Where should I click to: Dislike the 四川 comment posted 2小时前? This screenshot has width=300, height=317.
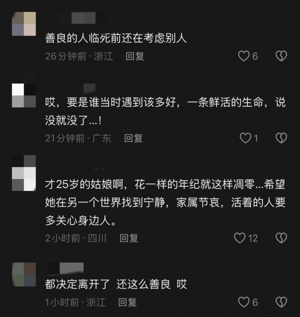[x=281, y=238]
